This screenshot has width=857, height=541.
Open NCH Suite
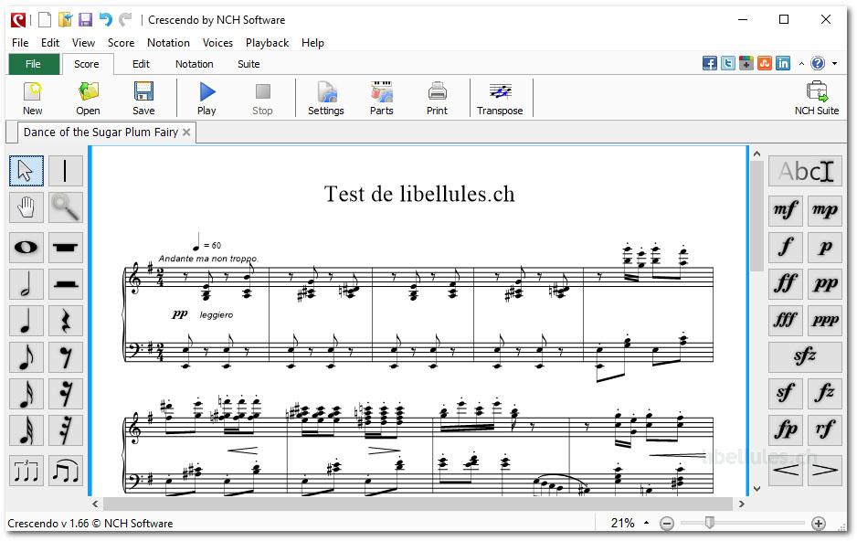tap(817, 99)
